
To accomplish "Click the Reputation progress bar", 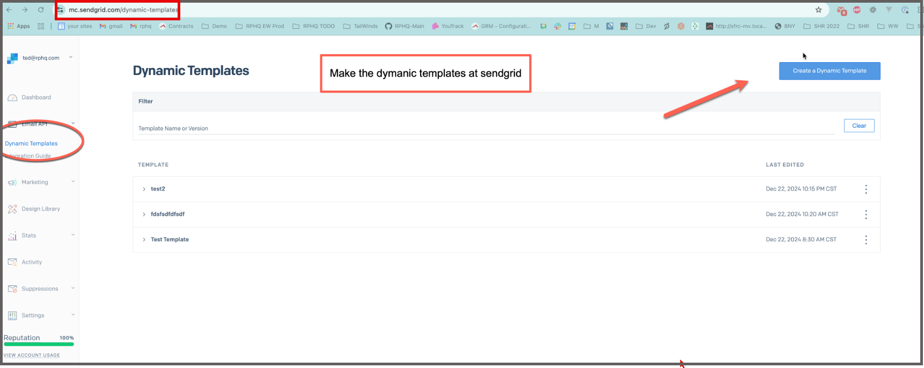I will [x=39, y=344].
